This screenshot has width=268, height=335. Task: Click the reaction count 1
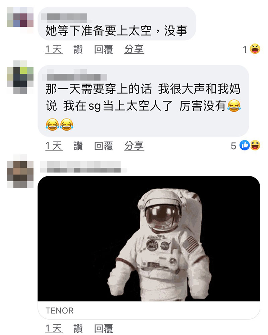[245, 49]
